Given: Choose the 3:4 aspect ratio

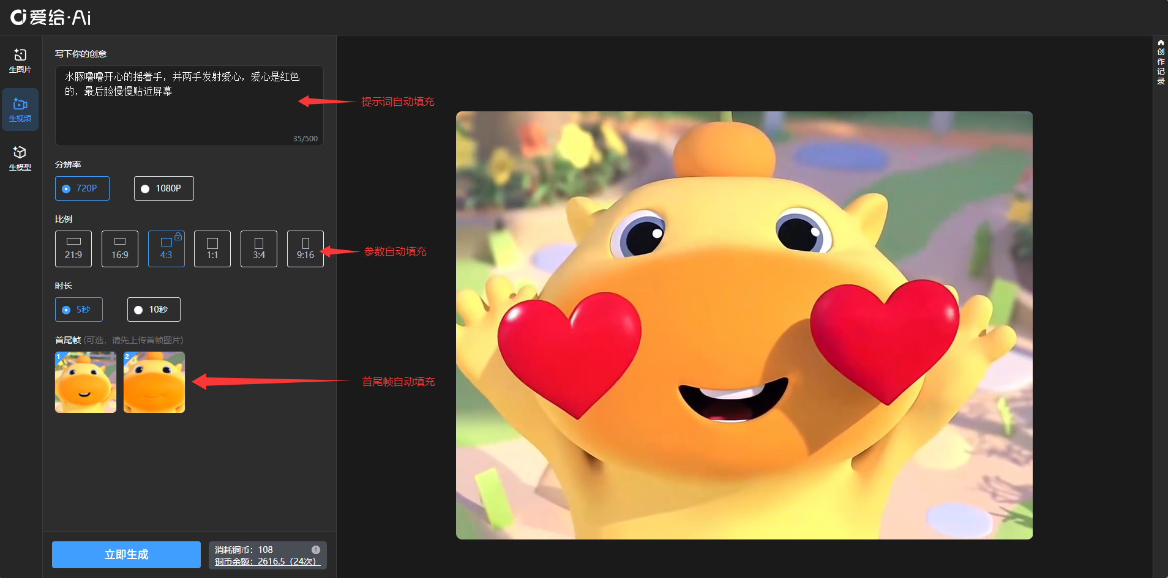Looking at the screenshot, I should coord(259,249).
